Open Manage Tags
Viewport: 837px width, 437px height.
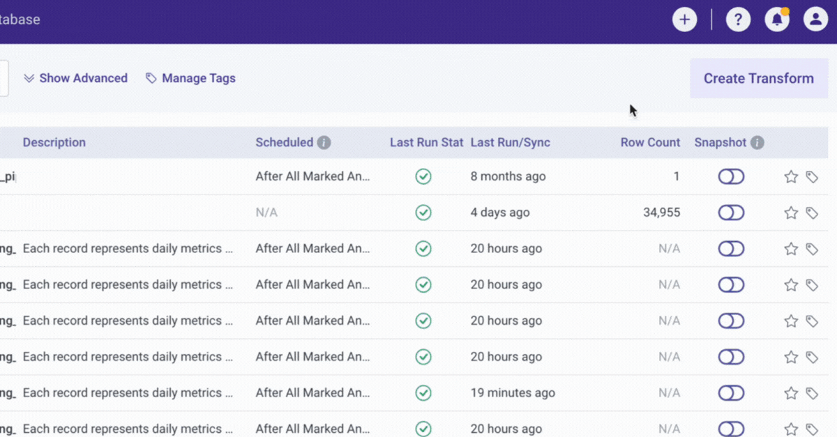[x=190, y=78]
